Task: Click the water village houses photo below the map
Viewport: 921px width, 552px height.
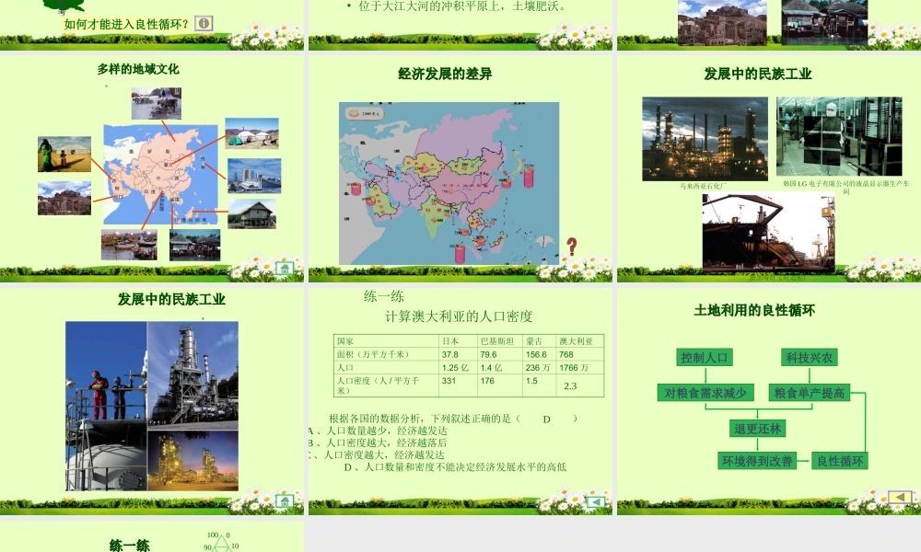Action: (195, 245)
